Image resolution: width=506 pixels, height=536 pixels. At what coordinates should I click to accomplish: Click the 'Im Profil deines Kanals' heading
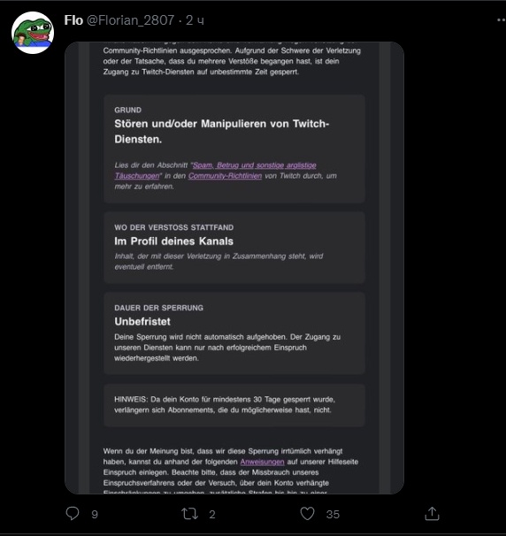pos(173,241)
